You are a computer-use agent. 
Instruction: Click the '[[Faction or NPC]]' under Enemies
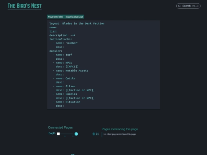click(x=80, y=98)
